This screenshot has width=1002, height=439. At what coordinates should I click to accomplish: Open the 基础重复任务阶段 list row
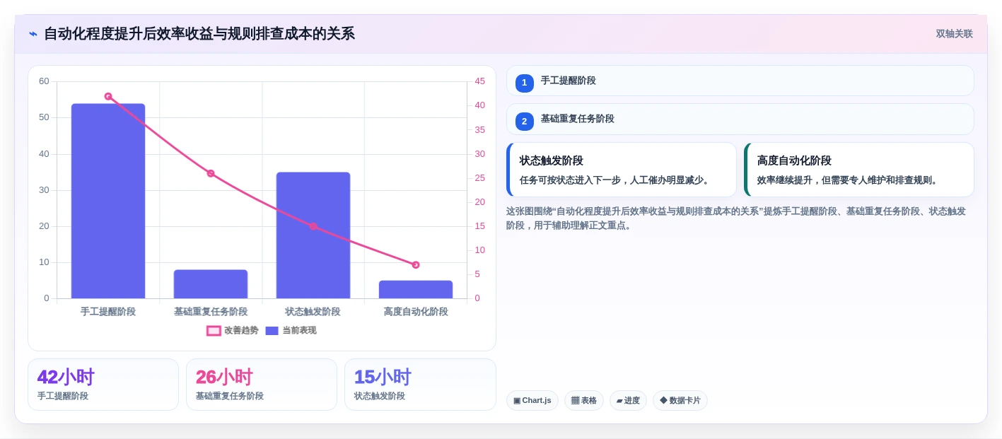tap(740, 119)
